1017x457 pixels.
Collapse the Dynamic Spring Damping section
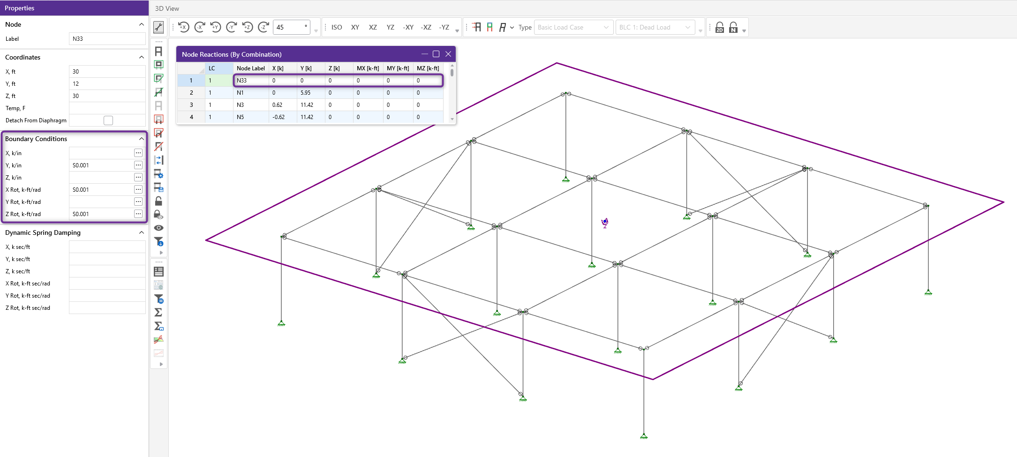pyautogui.click(x=142, y=232)
